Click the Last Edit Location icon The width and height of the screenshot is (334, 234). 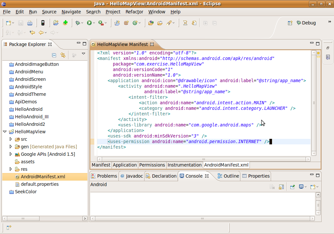coord(32,33)
